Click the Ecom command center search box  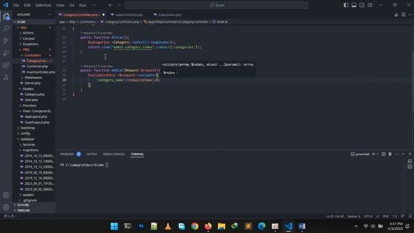point(217,5)
